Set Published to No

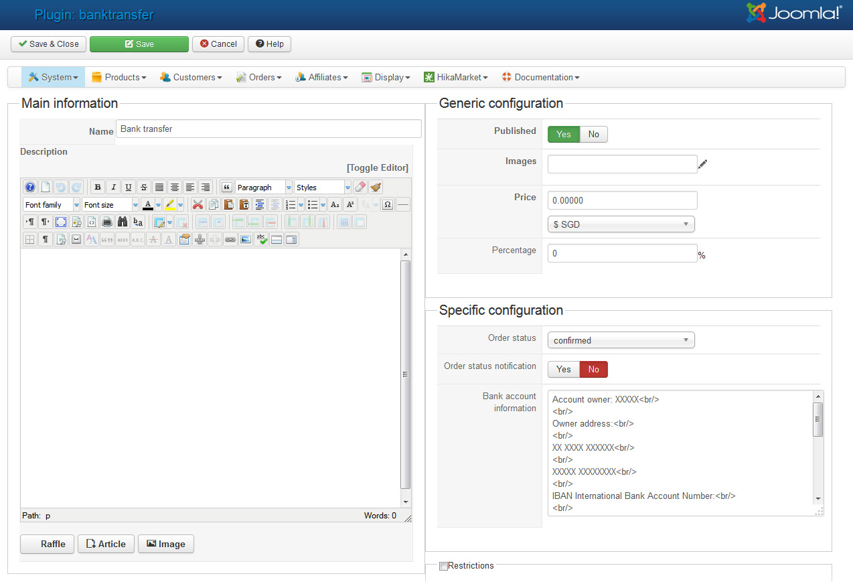click(x=593, y=135)
